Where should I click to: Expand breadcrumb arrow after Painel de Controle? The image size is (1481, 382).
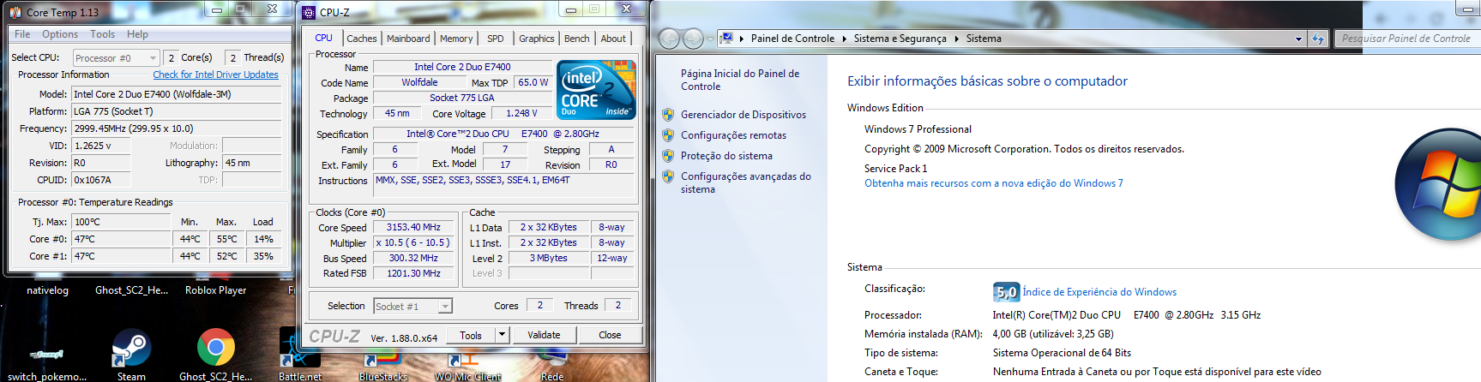(x=843, y=39)
